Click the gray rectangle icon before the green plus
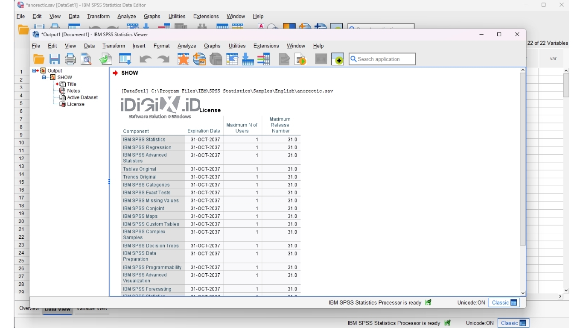The height and width of the screenshot is (328, 583). point(321,59)
